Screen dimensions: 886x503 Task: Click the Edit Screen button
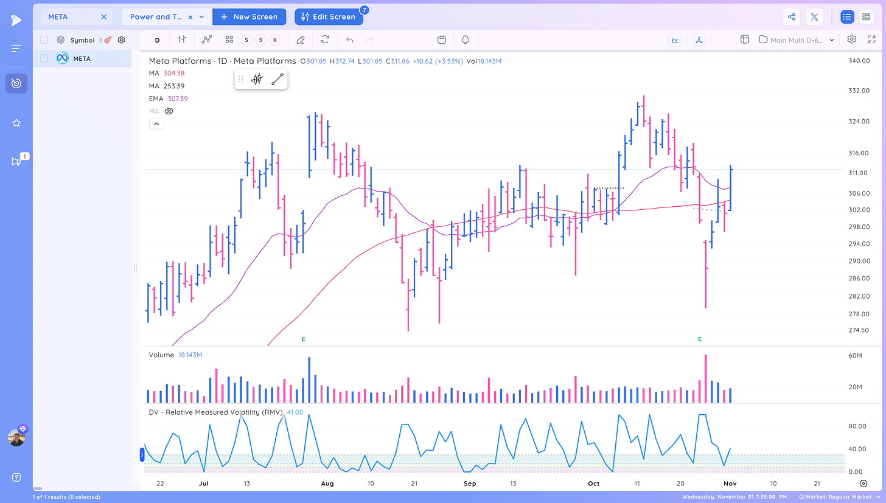pyautogui.click(x=329, y=17)
